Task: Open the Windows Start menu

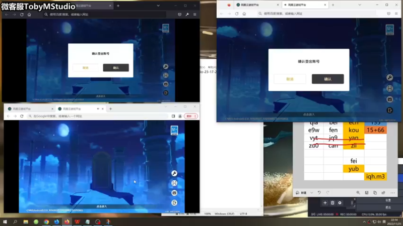Action: pyautogui.click(x=5, y=222)
